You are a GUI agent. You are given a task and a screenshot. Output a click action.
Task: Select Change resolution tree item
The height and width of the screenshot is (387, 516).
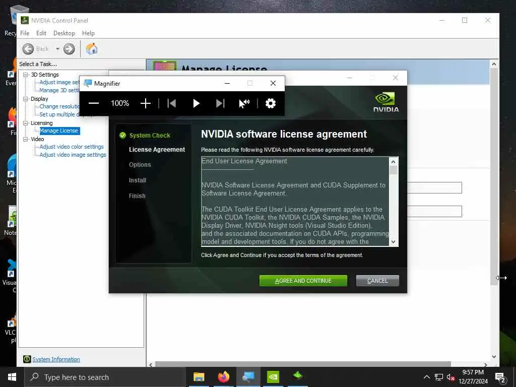click(59, 106)
